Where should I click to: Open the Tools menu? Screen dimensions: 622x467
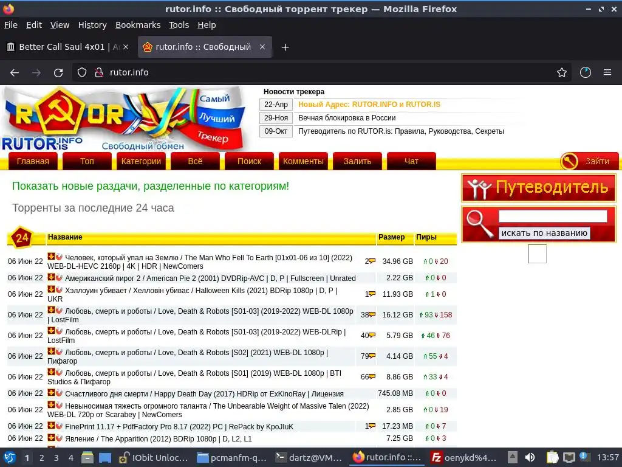179,25
